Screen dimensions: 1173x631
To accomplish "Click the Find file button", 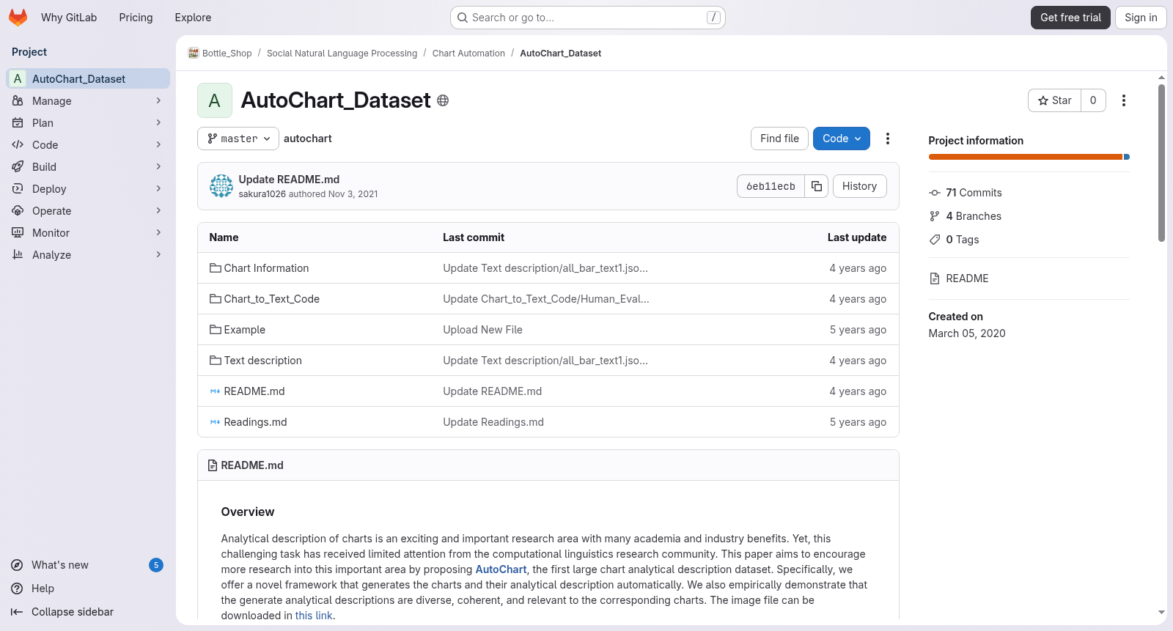I will 779,139.
